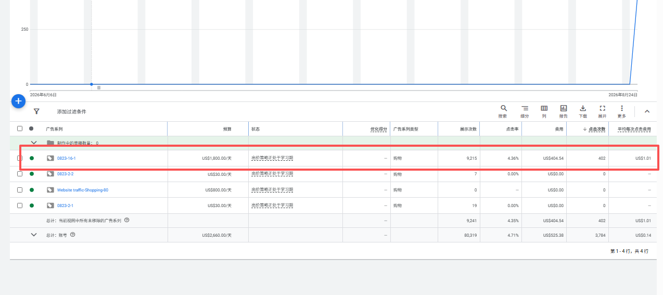Click the 下载 download icon

tap(583, 108)
